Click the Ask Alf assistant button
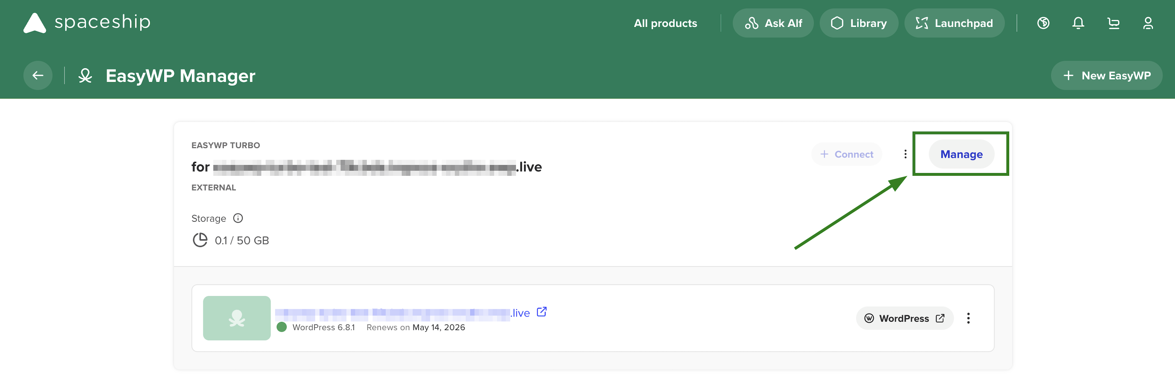Viewport: 1175px width, 377px height. pyautogui.click(x=773, y=23)
